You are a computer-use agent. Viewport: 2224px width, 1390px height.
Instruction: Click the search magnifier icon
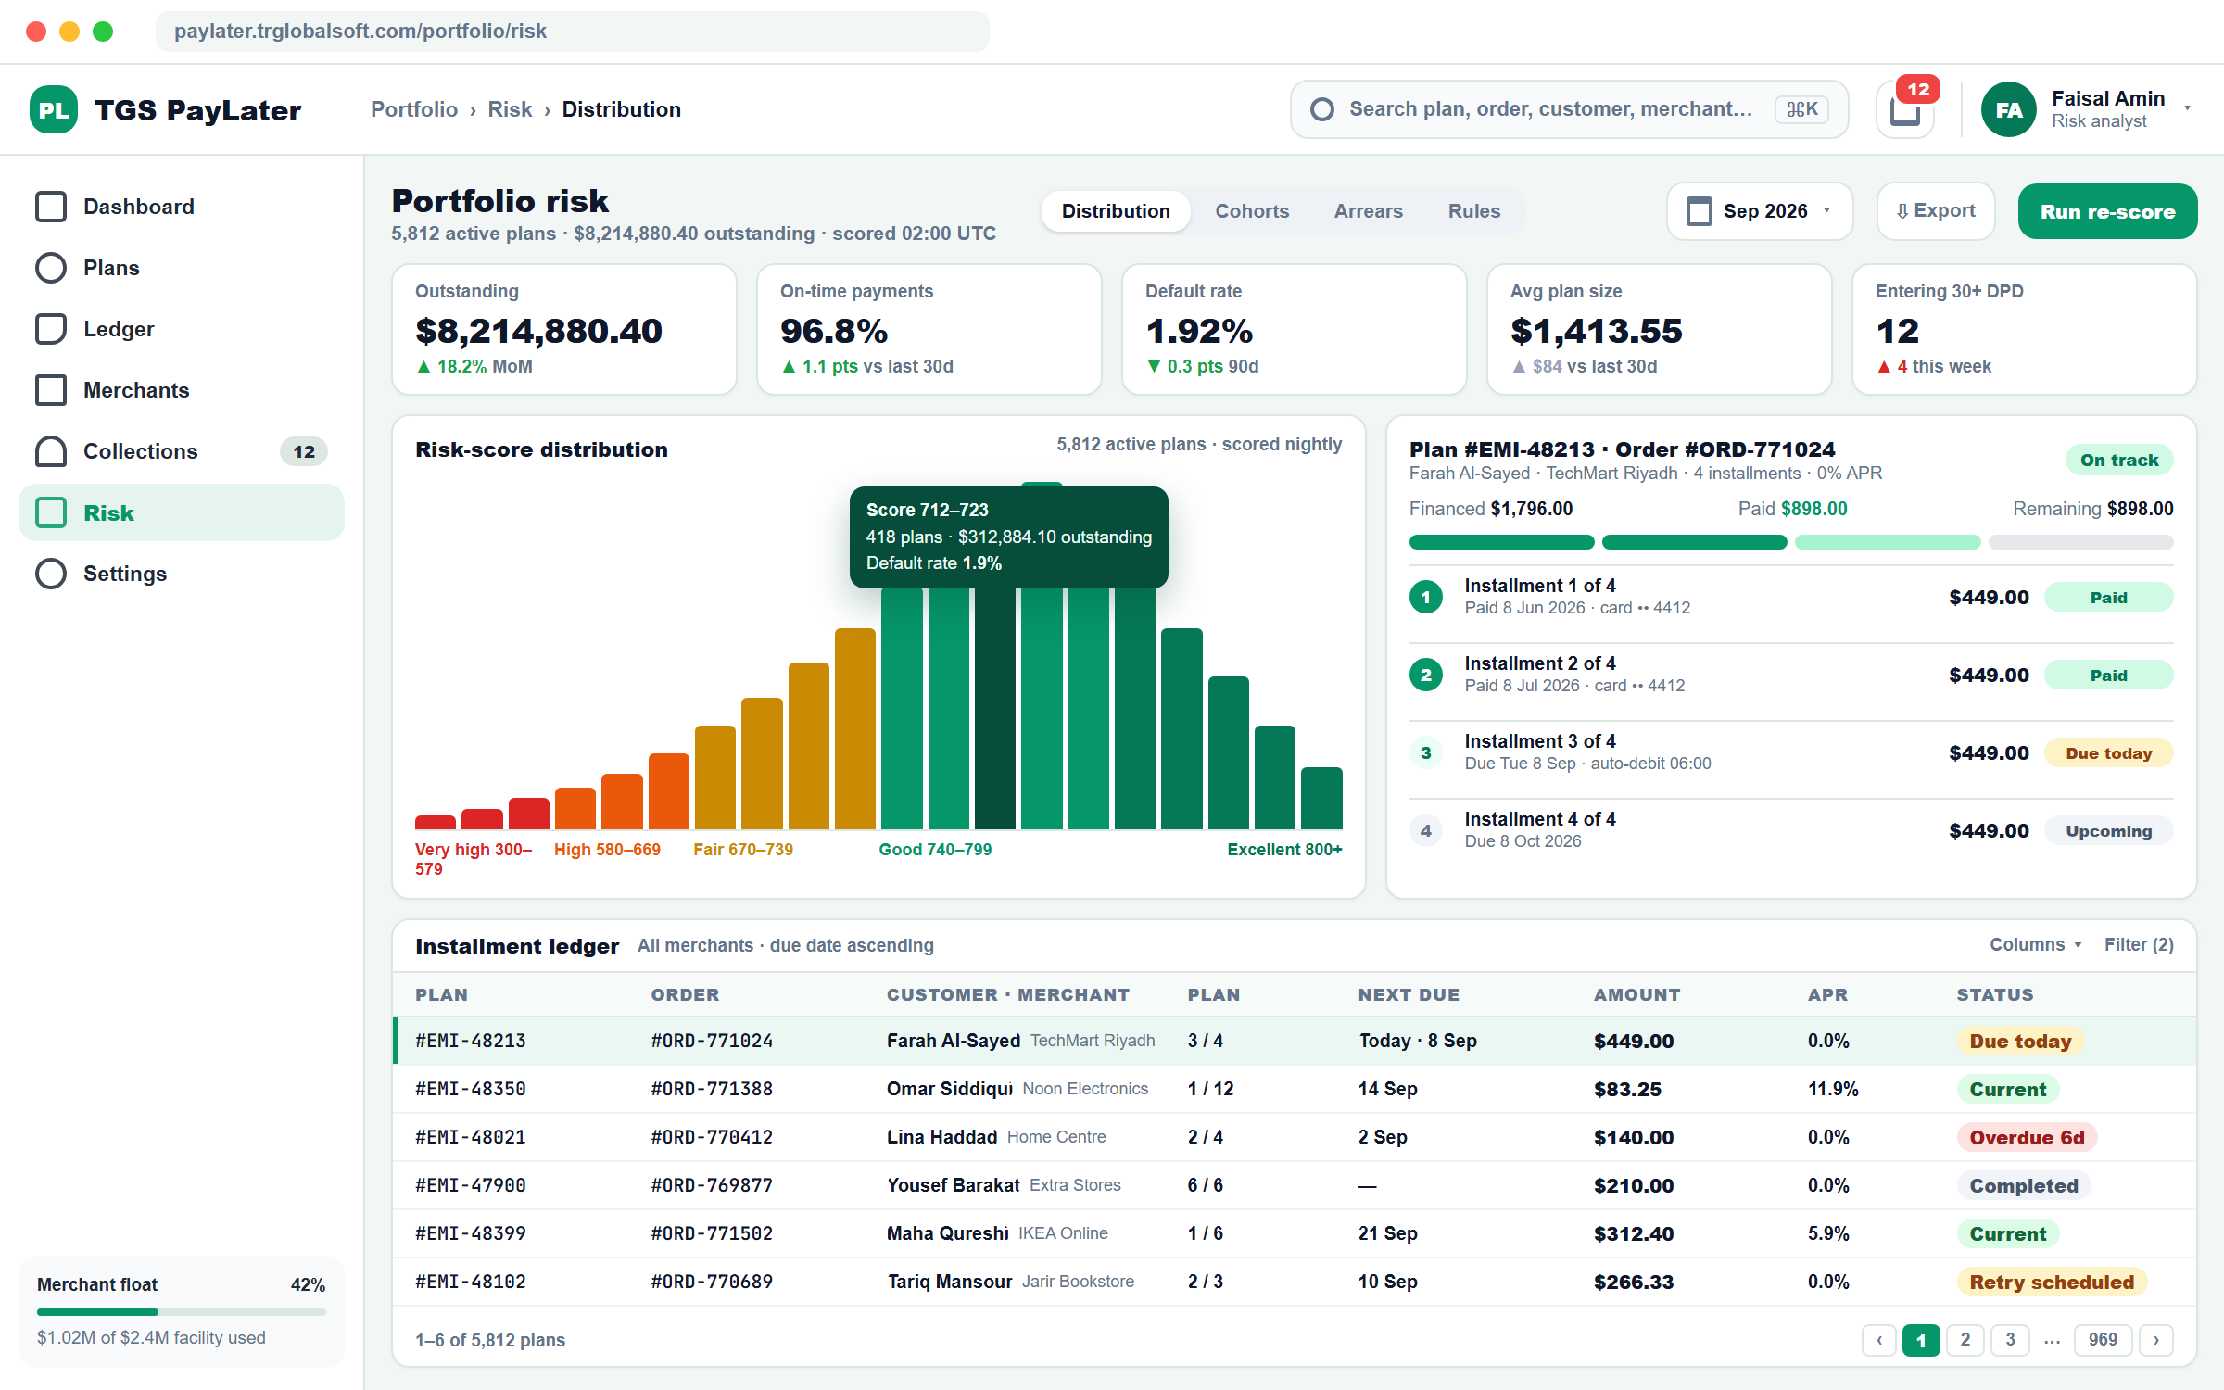coord(1322,109)
